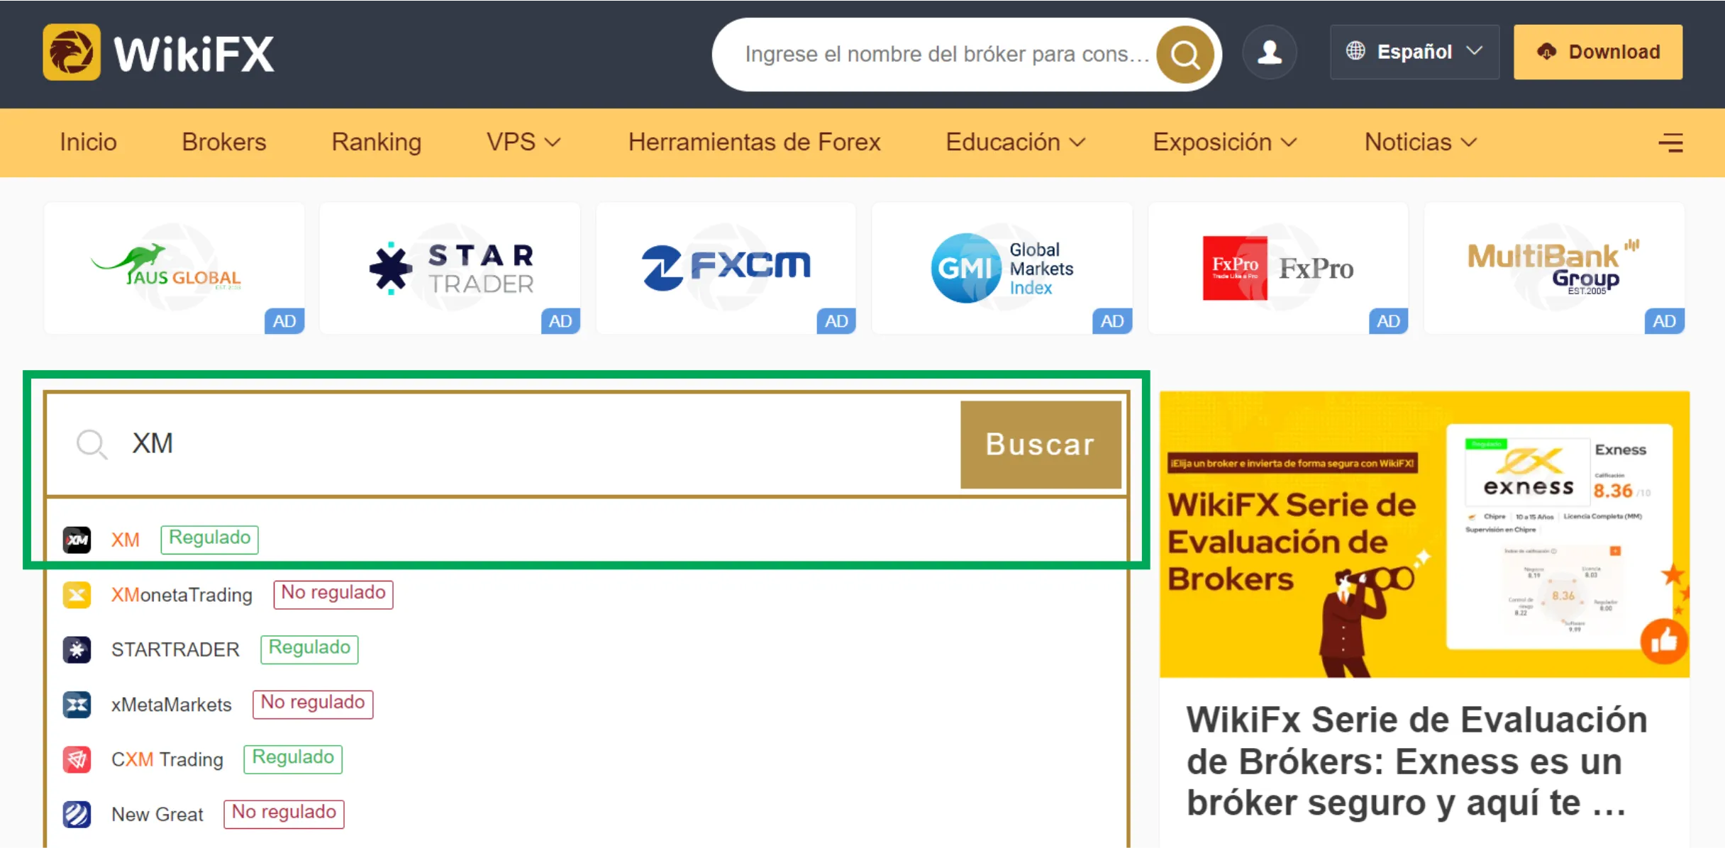The image size is (1725, 848).
Task: Open Herramientas de Forex menu item
Action: (754, 143)
